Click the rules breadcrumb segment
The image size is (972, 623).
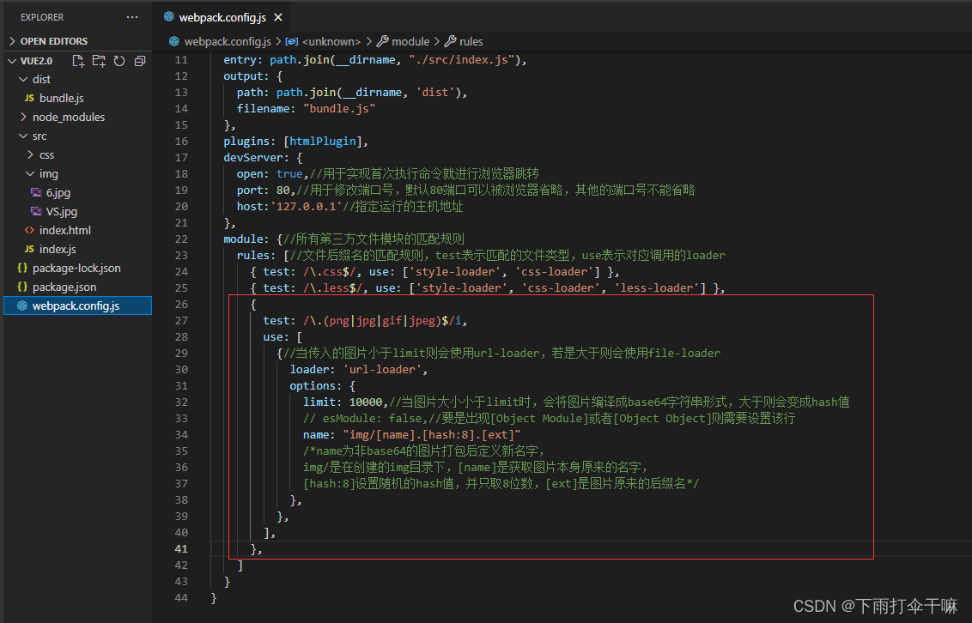tap(471, 41)
